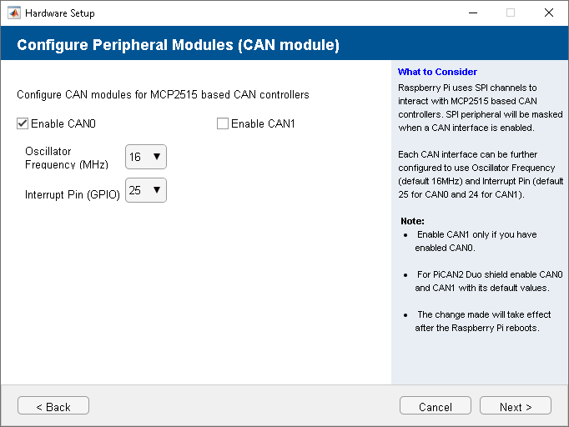569x427 pixels.
Task: Click the 'Enable CAN0' label text
Action: 63,124
